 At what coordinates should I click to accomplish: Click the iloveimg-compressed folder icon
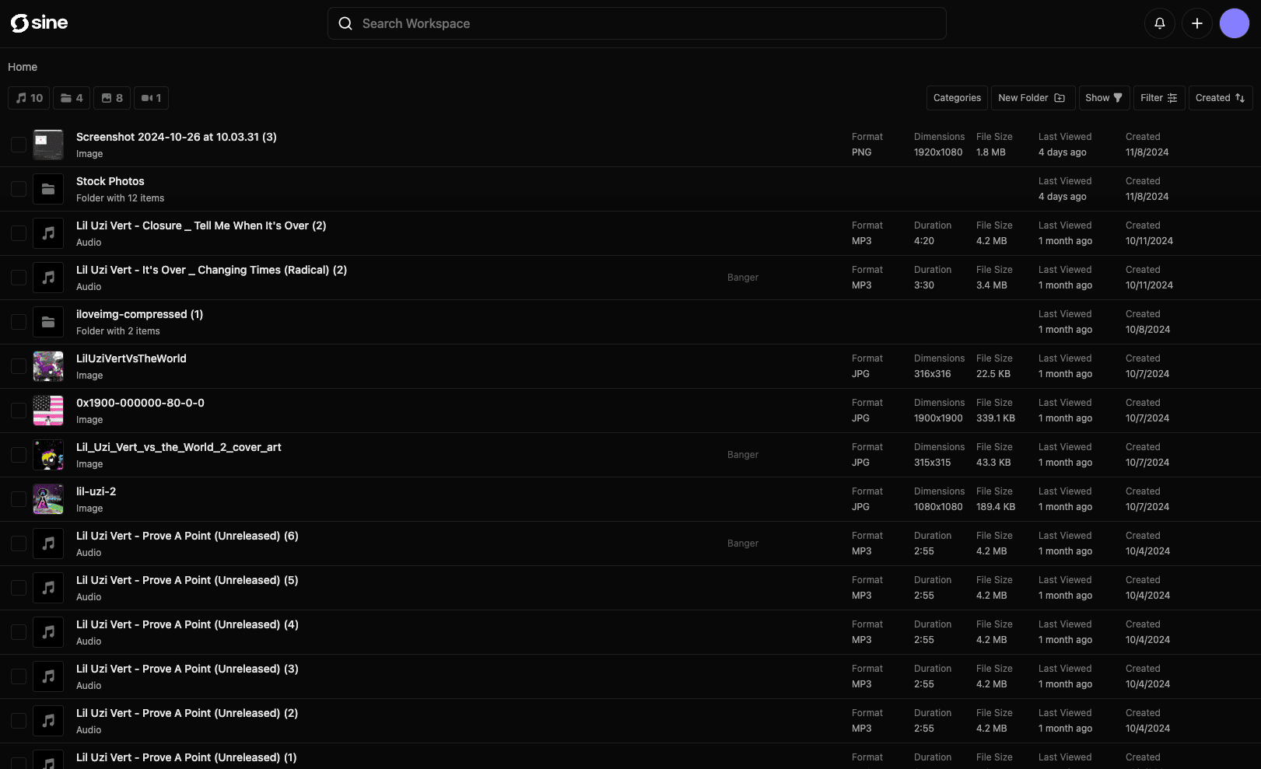tap(48, 322)
